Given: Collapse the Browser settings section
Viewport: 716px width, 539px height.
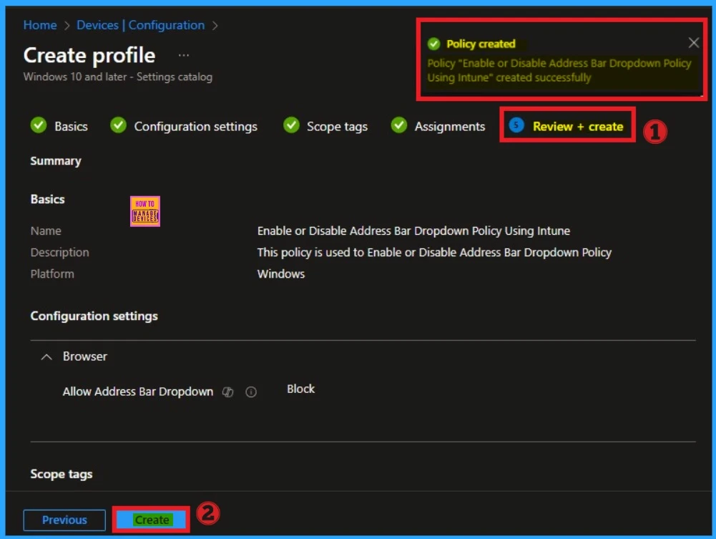Looking at the screenshot, I should (46, 356).
